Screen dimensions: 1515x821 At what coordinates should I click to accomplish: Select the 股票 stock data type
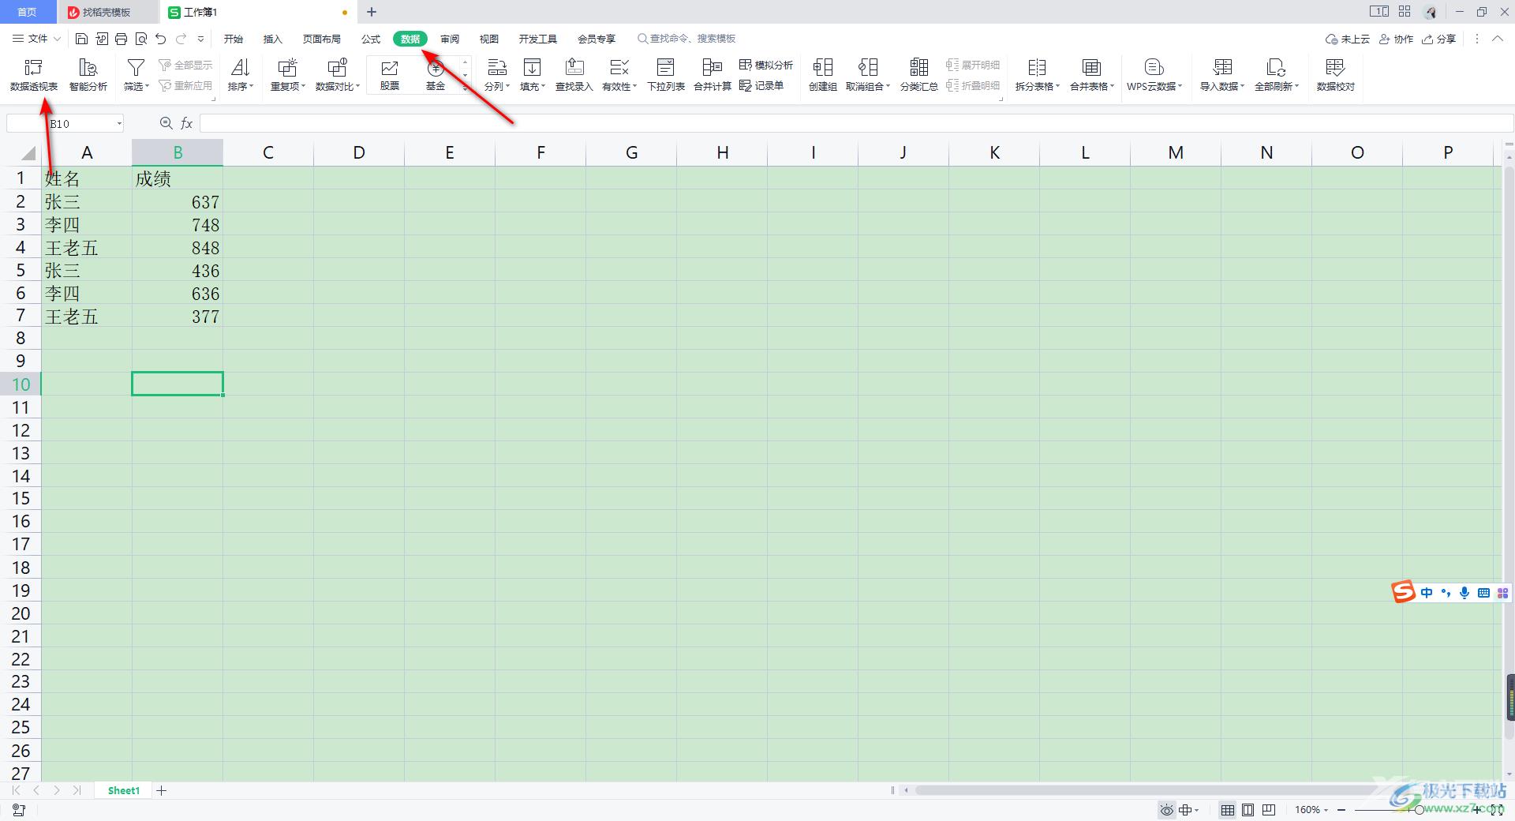390,75
